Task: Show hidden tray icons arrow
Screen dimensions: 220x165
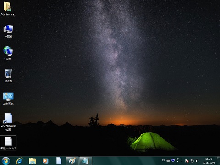Action: point(181,161)
